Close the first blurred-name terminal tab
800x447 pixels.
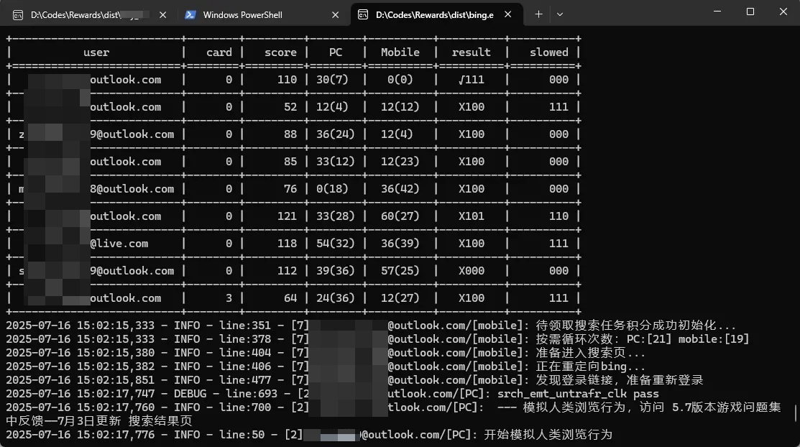click(162, 15)
